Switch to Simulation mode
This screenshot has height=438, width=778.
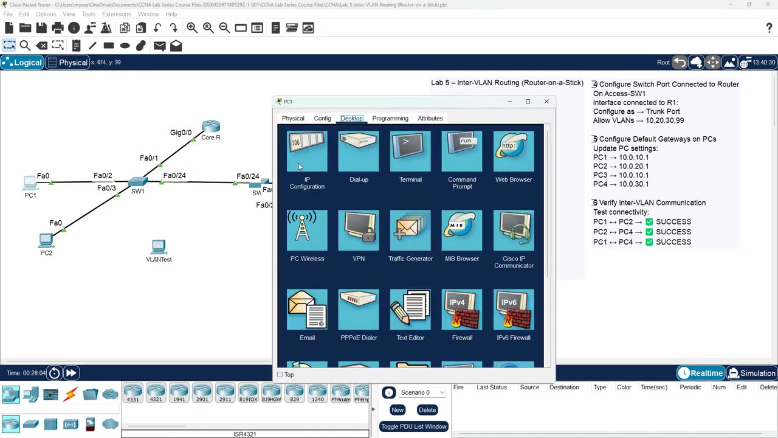[752, 373]
